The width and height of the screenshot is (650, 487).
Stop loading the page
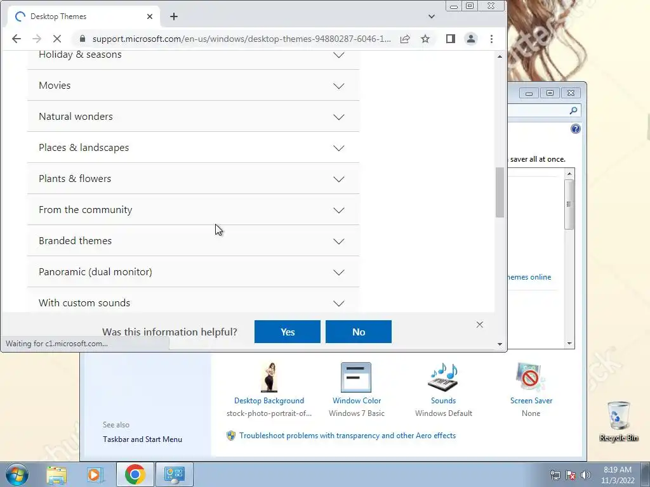tap(57, 39)
